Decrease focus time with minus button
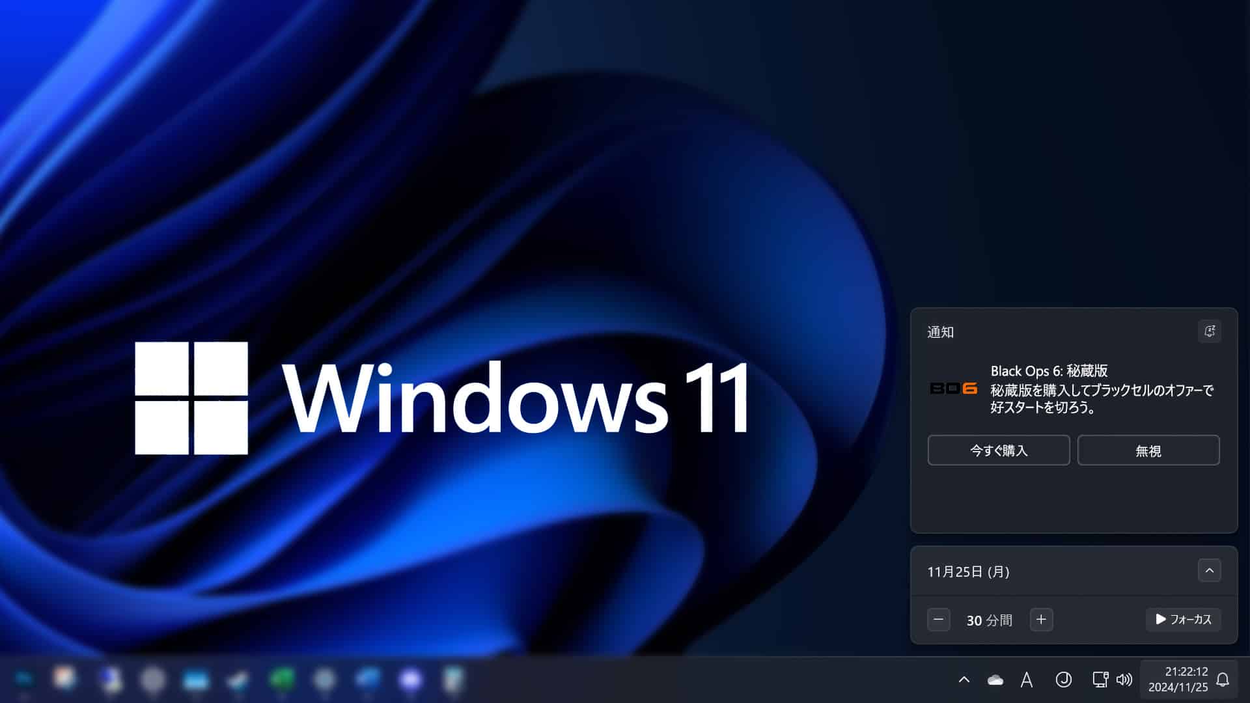This screenshot has height=703, width=1250. [x=938, y=620]
